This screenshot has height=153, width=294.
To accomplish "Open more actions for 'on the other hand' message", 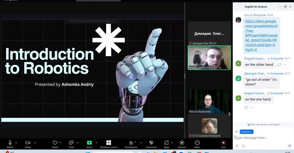I will click(x=284, y=65).
